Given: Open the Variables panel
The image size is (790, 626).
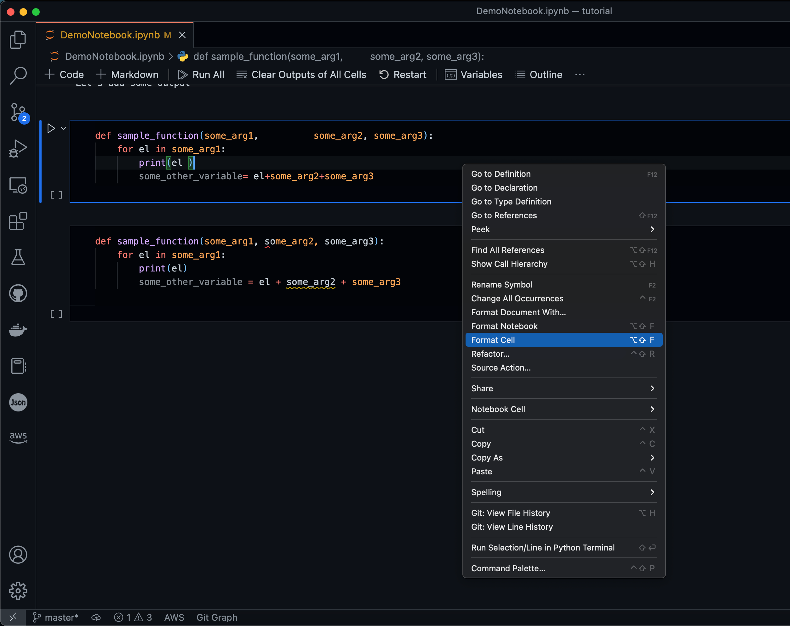Looking at the screenshot, I should pos(473,75).
